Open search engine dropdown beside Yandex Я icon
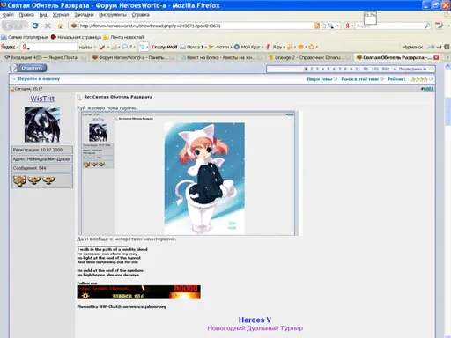 pyautogui.click(x=352, y=26)
